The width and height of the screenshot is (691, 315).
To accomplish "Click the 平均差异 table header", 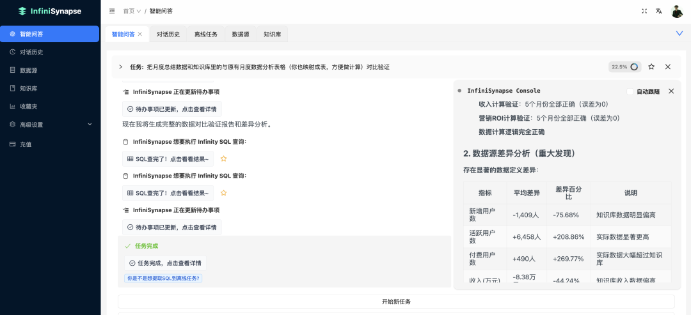I will [527, 193].
